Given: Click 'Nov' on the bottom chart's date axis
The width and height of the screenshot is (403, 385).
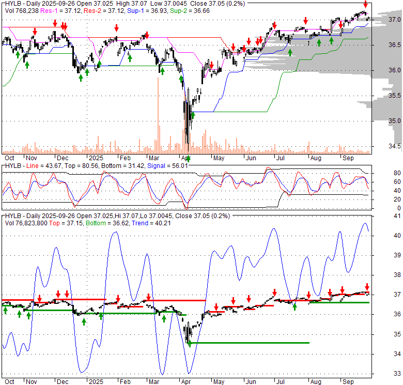Looking at the screenshot, I should click(x=32, y=382).
